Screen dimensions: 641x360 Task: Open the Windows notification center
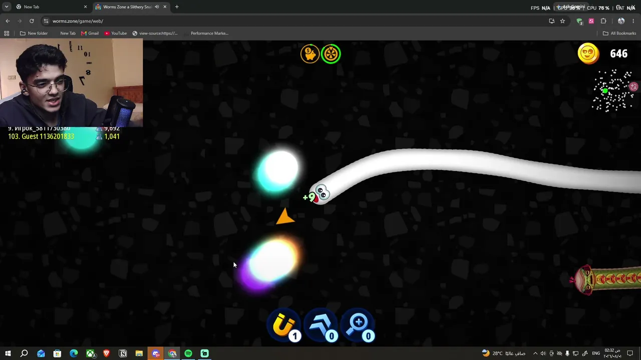click(x=630, y=353)
